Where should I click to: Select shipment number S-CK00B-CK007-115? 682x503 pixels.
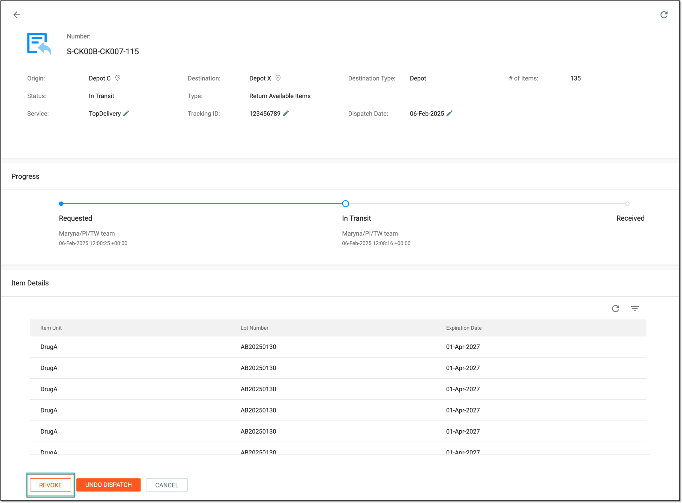pos(103,51)
